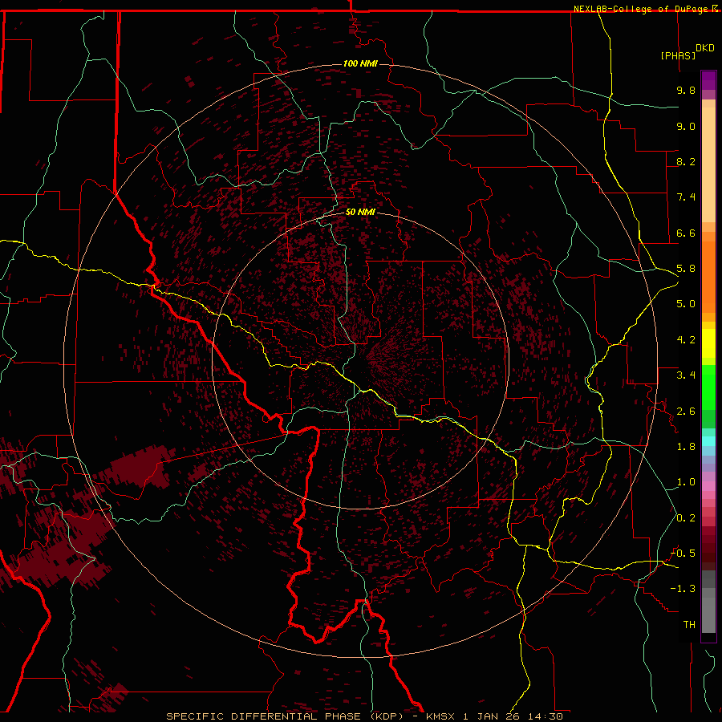Viewport: 722px width, 722px height.
Task: Click the 6.6 scale value
Action: tap(686, 233)
